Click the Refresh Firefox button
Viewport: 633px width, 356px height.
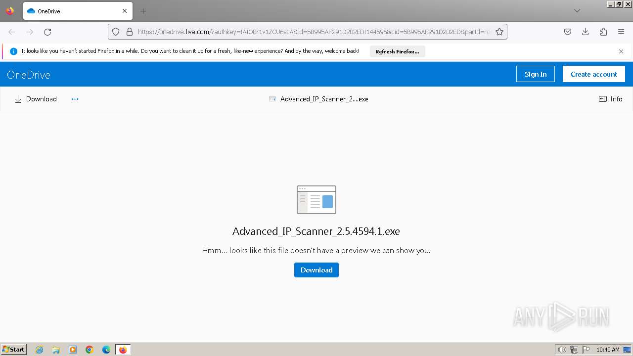point(397,51)
